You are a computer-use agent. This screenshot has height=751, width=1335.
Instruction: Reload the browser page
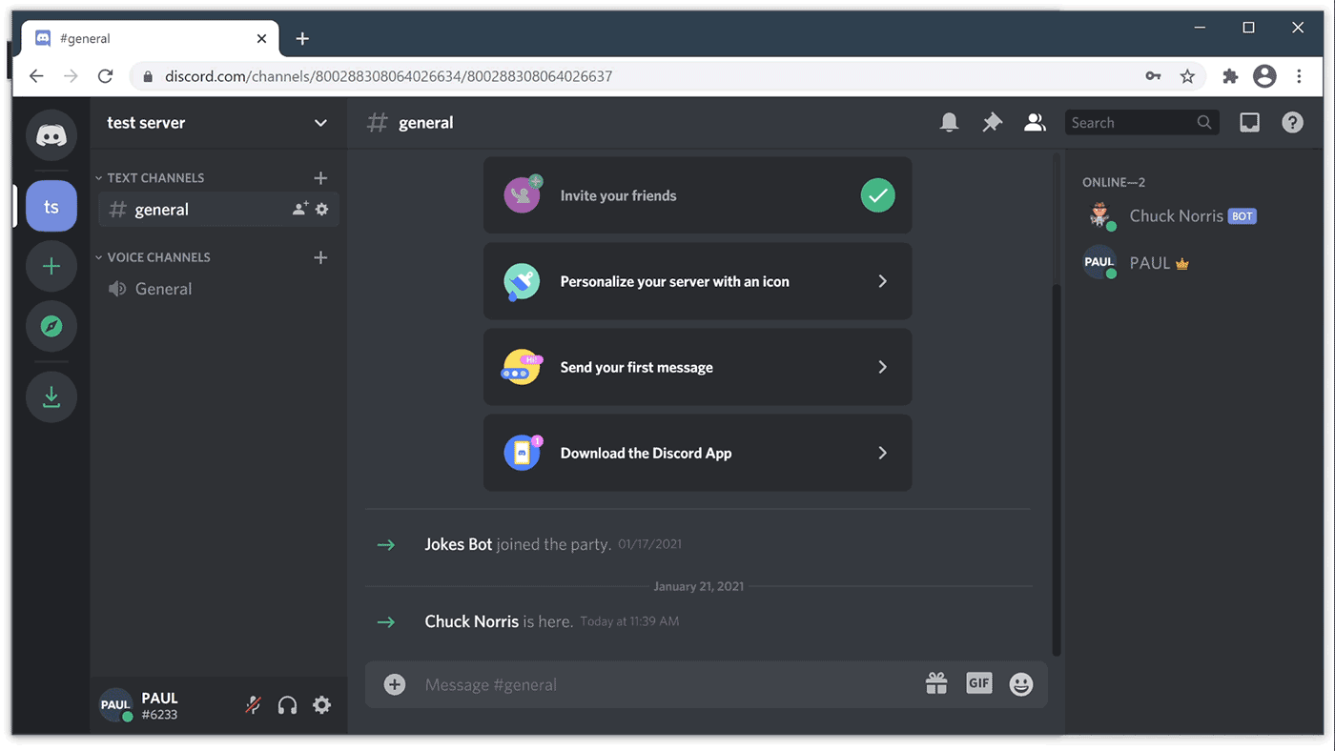tap(106, 76)
